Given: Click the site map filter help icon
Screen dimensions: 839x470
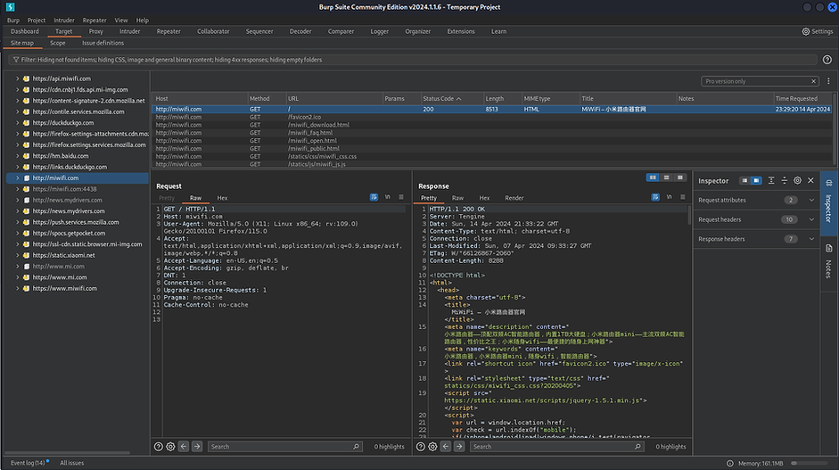Looking at the screenshot, I should 827,60.
